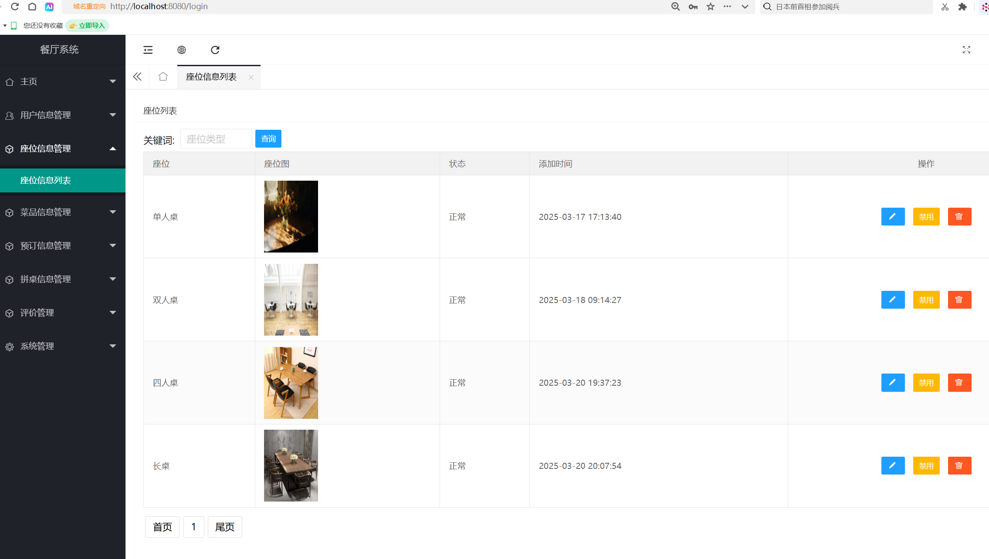The image size is (989, 559).
Task: Click the globe icon in top toolbar
Action: tap(182, 50)
